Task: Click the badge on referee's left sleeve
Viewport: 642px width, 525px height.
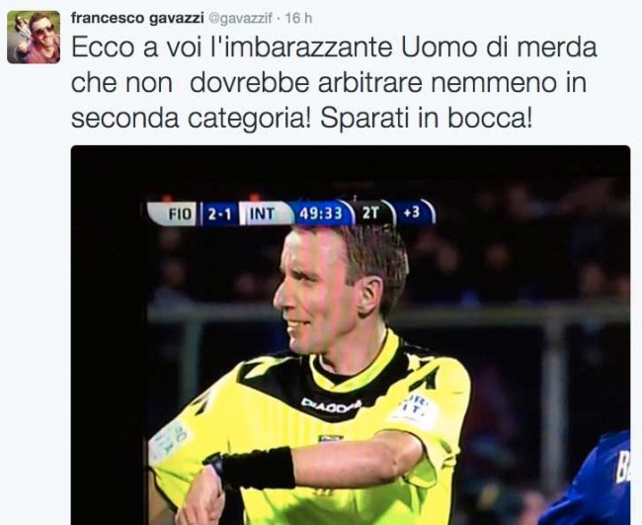Action: pos(414,410)
